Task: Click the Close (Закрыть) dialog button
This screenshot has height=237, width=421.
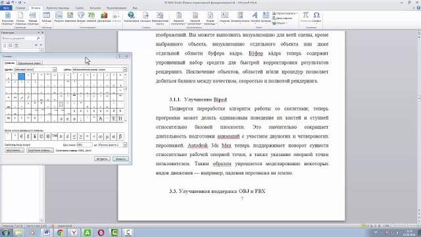Action: click(121, 159)
